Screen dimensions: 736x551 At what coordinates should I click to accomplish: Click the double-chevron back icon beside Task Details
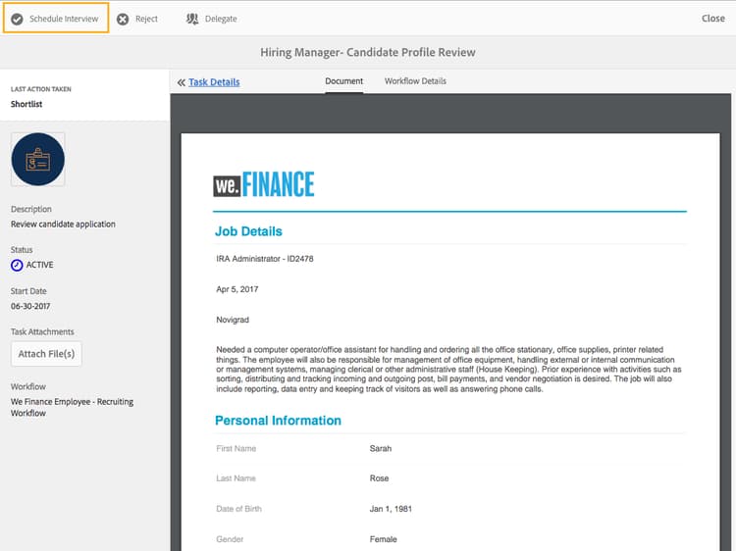tap(182, 82)
